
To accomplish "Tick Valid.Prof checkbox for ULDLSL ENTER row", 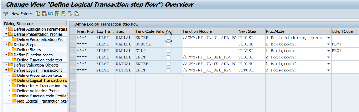I will [x=169, y=38].
